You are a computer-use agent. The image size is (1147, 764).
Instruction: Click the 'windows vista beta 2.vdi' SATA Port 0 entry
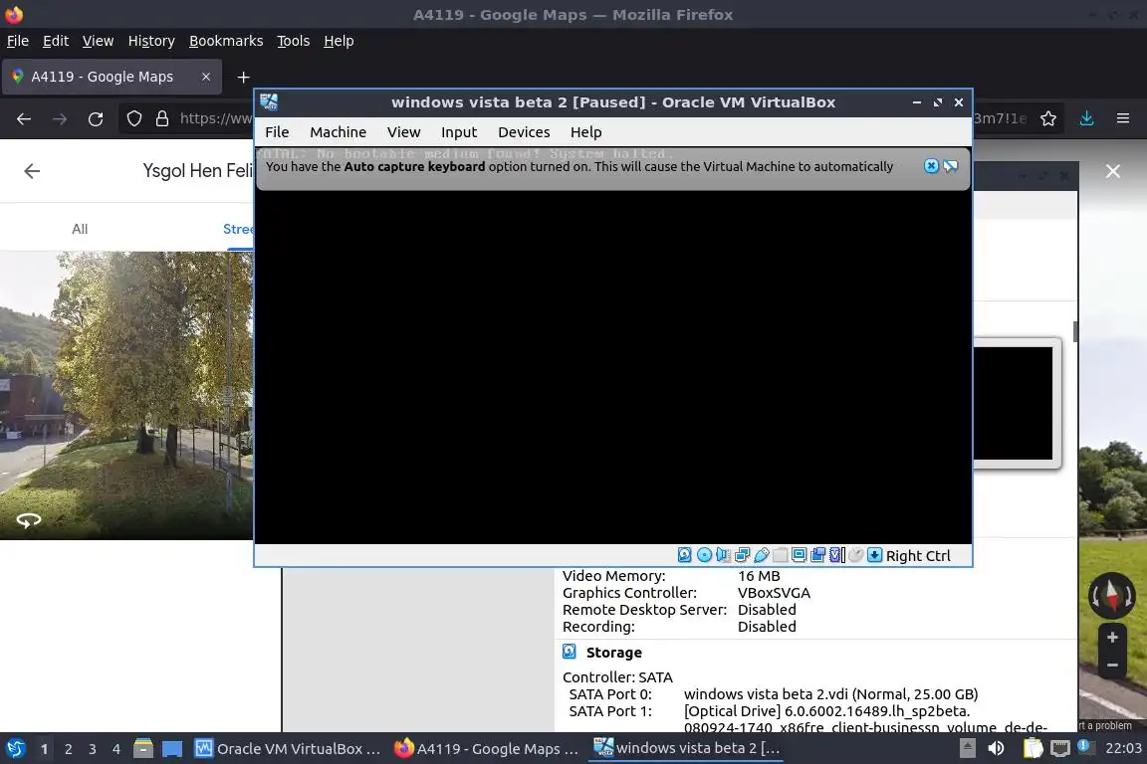click(830, 693)
